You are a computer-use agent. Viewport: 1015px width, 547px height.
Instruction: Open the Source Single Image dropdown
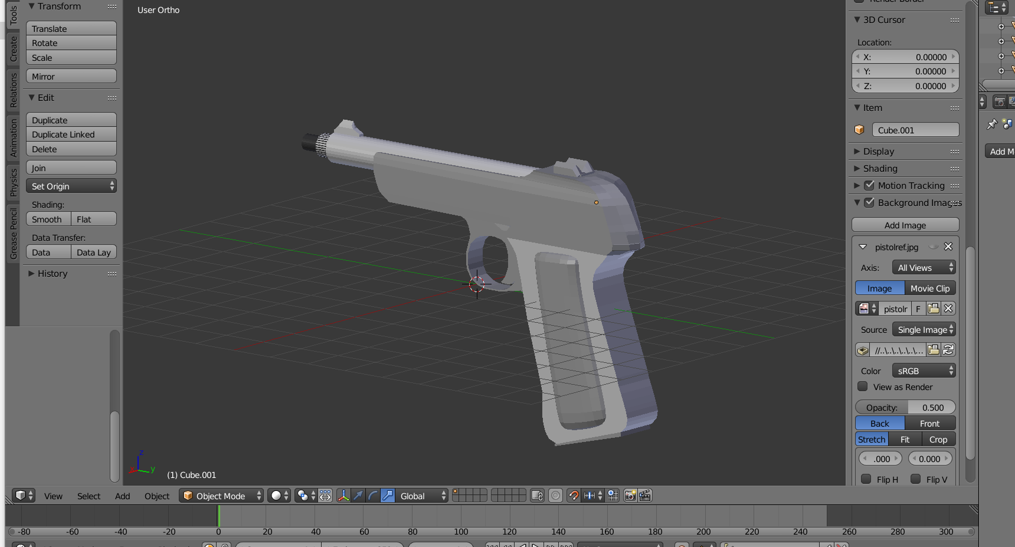pyautogui.click(x=924, y=329)
